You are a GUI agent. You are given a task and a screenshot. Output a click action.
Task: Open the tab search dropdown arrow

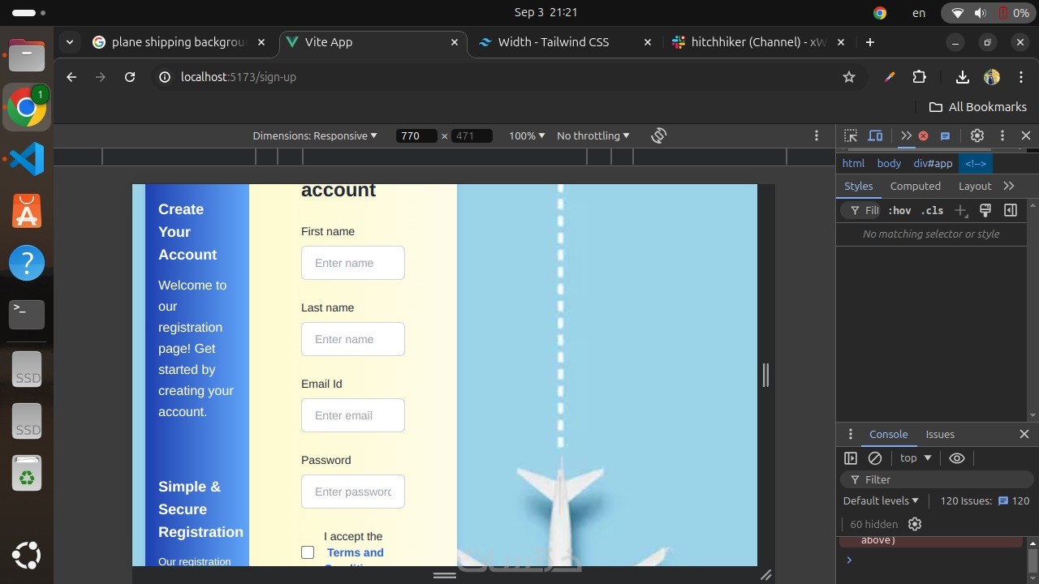pyautogui.click(x=70, y=42)
